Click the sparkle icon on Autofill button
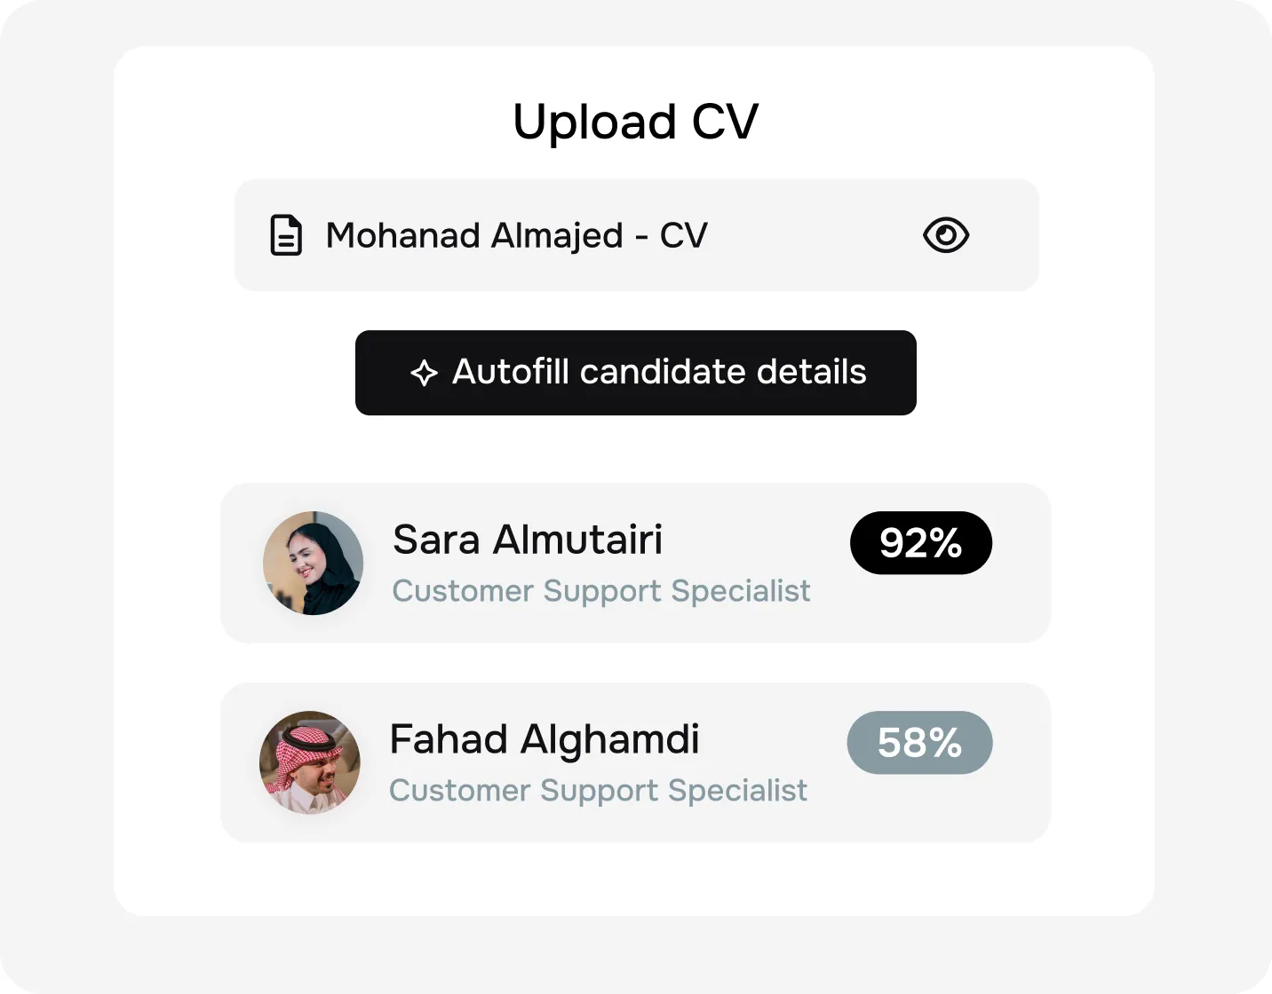1272x994 pixels. pos(424,373)
